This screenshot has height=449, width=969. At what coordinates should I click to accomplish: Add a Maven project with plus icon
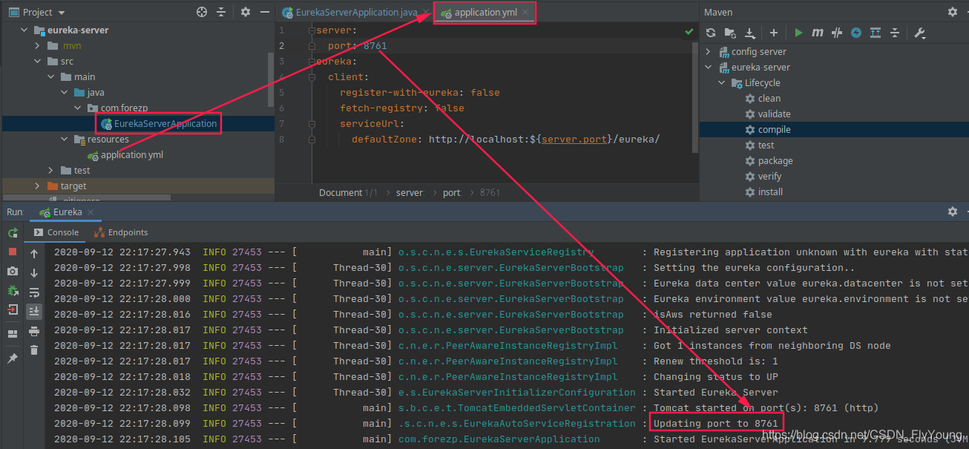[774, 33]
